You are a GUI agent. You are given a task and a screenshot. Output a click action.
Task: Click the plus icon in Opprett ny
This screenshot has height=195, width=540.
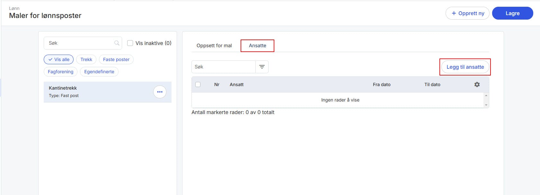[x=454, y=13]
